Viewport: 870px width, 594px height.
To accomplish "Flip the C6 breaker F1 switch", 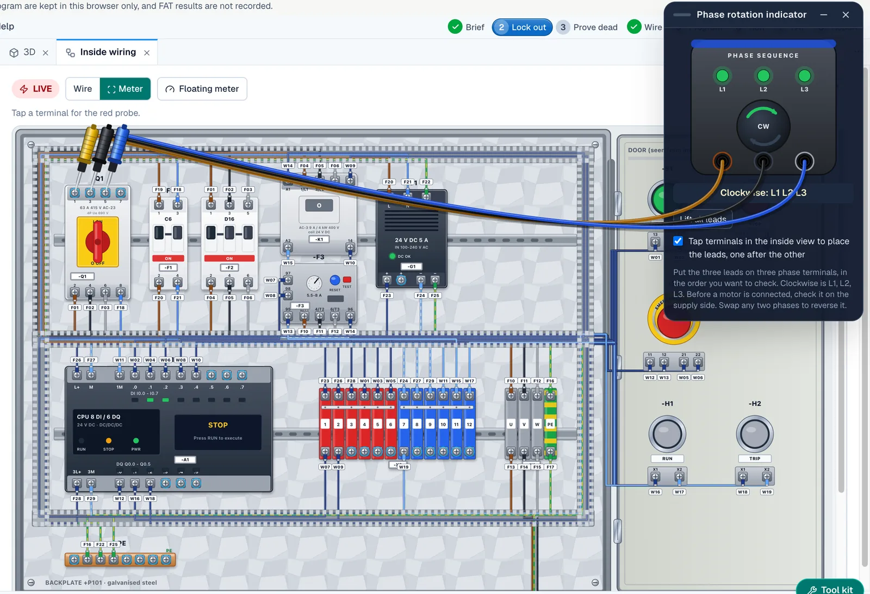I will 168,233.
